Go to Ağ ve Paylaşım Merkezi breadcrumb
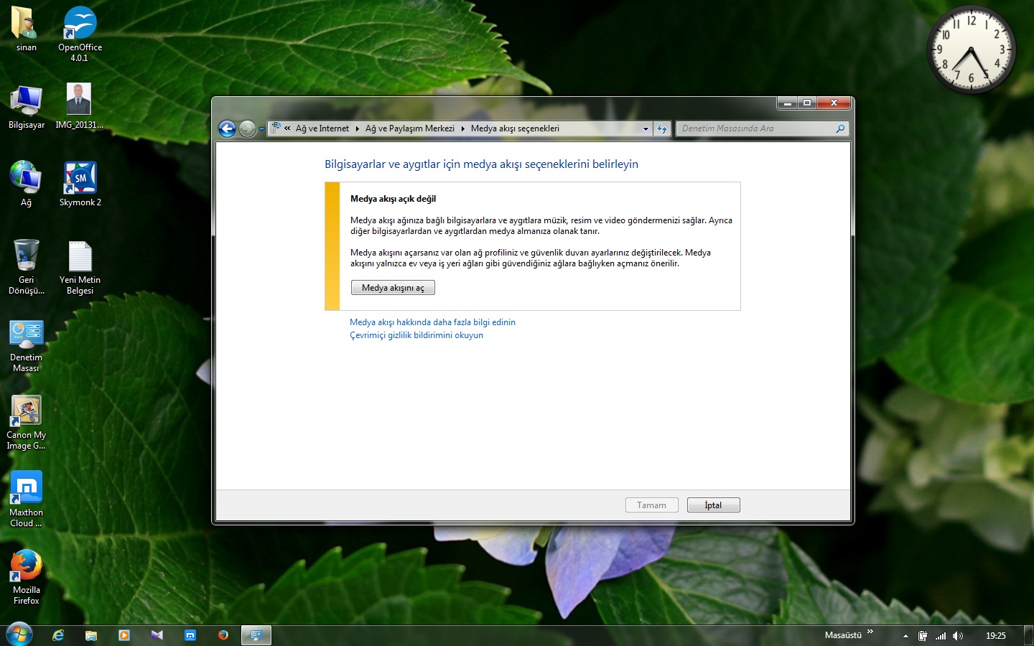Screen dimensions: 1034x646 coord(409,128)
